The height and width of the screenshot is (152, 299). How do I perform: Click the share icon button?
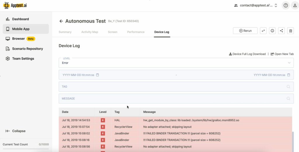[281, 31]
